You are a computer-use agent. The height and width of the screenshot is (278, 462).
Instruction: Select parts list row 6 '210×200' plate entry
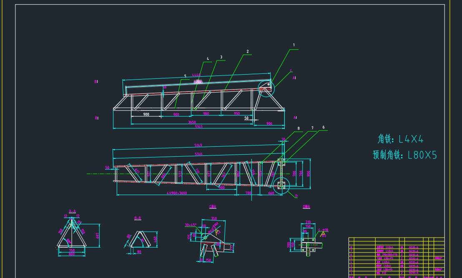pos(387,255)
